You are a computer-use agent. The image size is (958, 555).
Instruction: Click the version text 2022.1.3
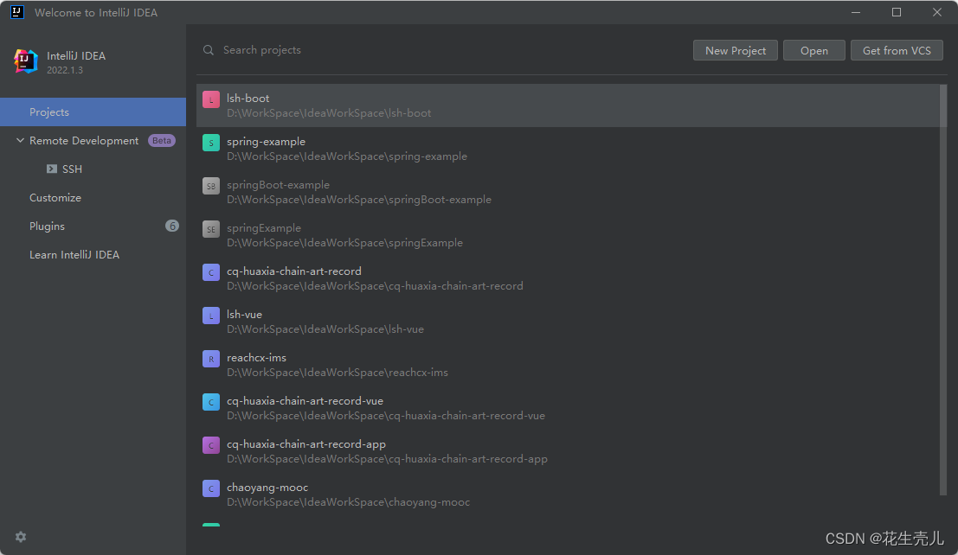65,70
